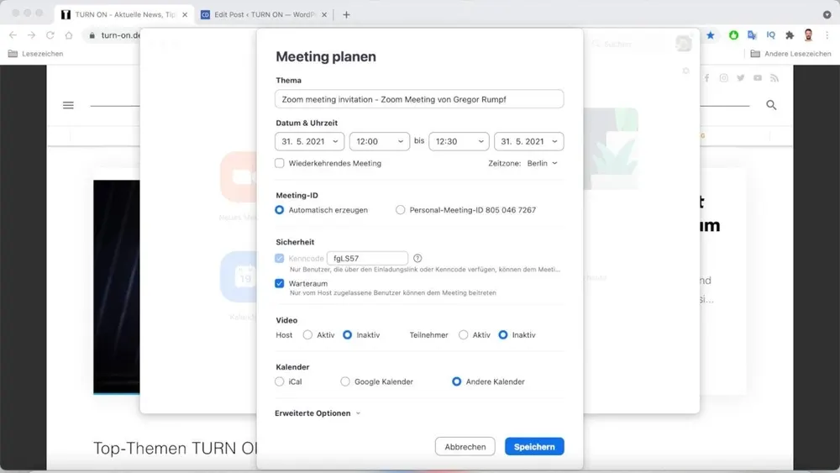Close the TURN ON news tab
Screen dimensions: 840x473
[185, 15]
